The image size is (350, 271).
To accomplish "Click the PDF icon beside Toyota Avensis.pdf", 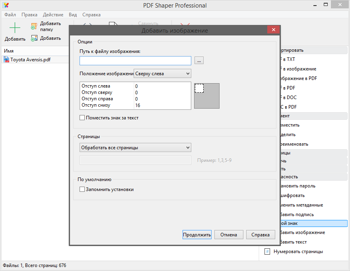I will point(6,59).
